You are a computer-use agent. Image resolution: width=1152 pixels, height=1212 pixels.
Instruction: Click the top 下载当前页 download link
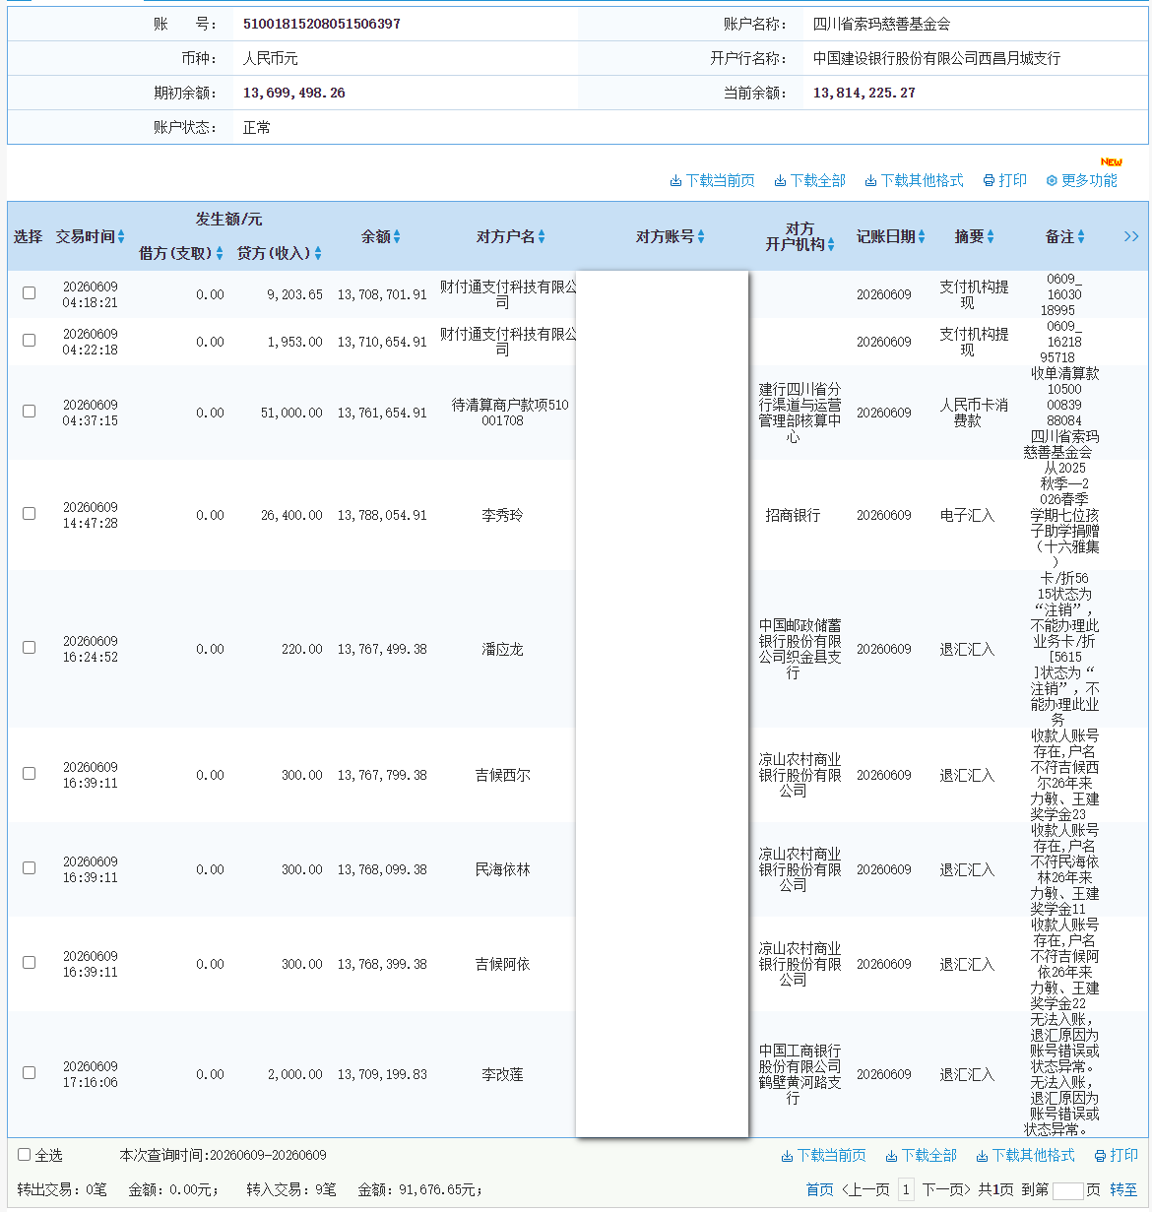coord(713,180)
